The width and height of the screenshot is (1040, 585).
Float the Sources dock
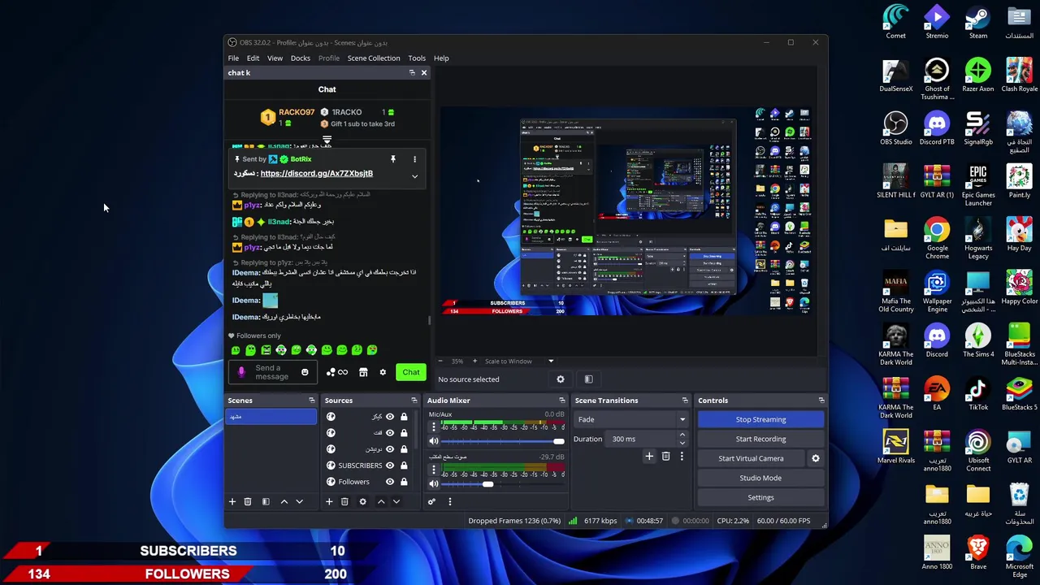point(414,401)
